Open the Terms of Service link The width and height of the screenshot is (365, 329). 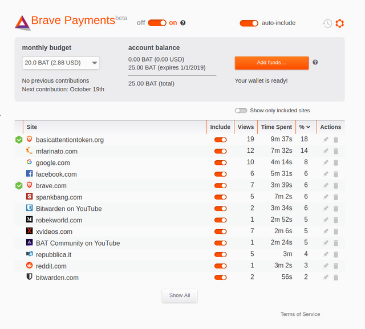tap(300, 314)
